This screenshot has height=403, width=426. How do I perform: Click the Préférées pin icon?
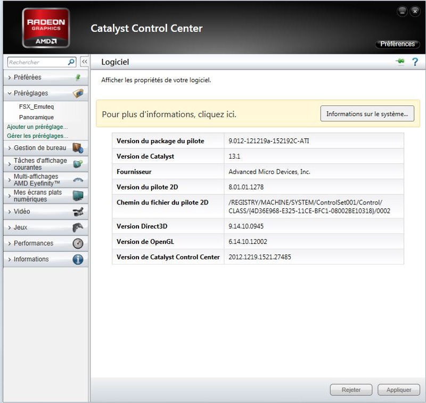point(78,77)
